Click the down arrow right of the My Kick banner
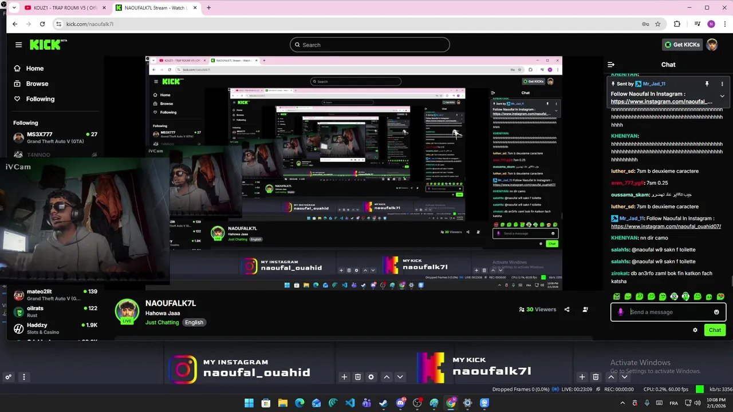Viewport: 733px width, 412px height. (x=624, y=377)
